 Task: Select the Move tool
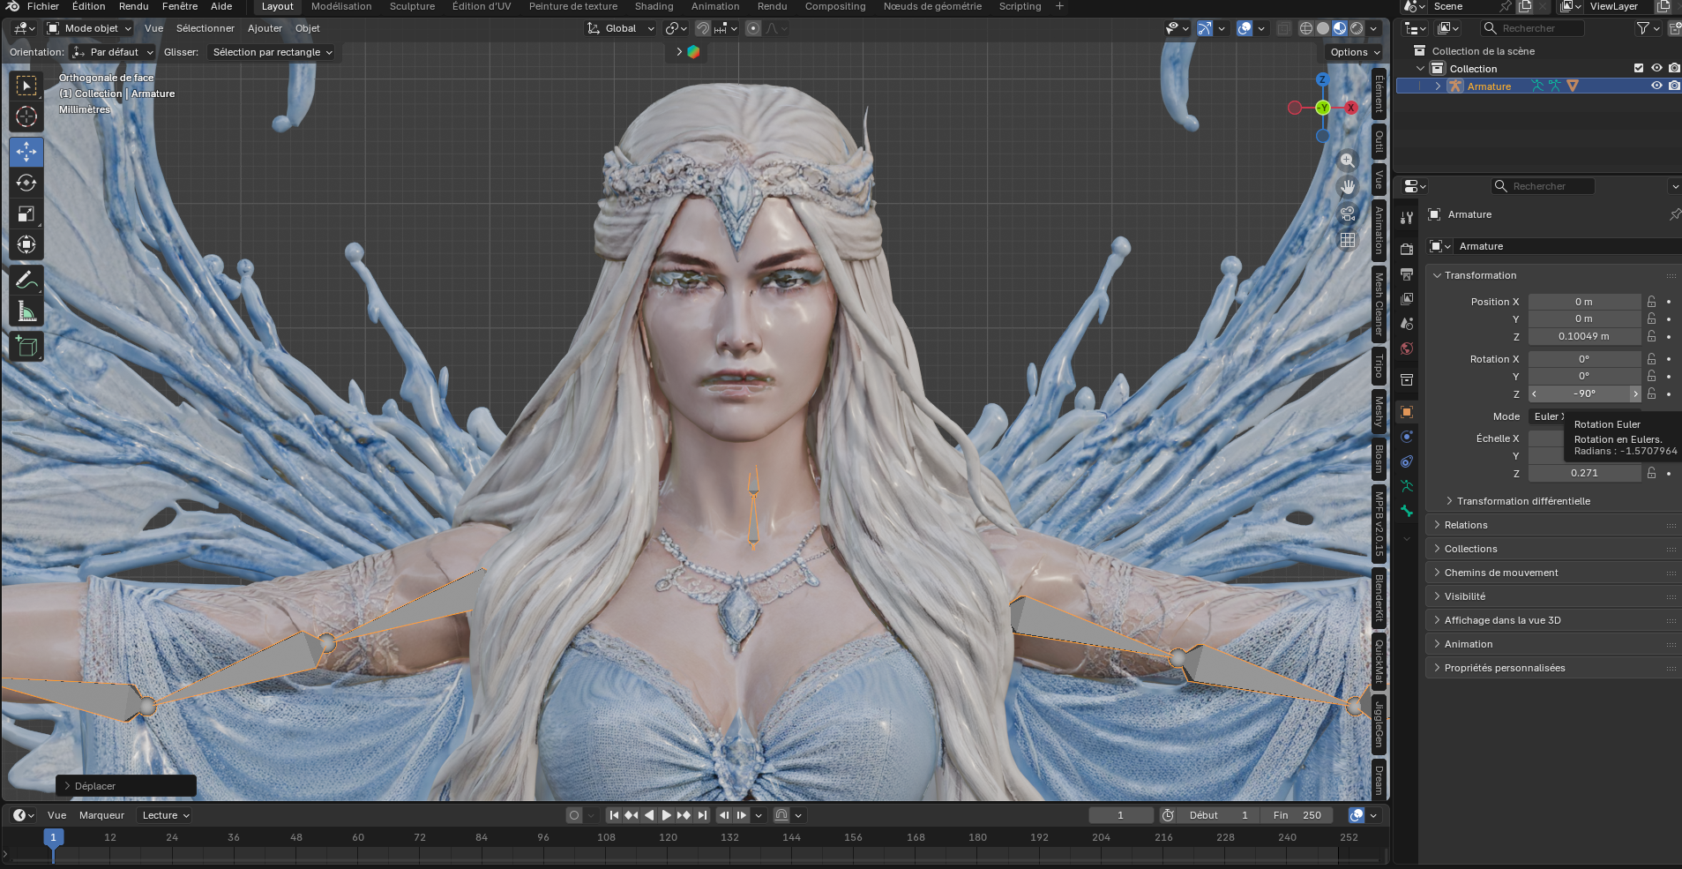click(26, 152)
